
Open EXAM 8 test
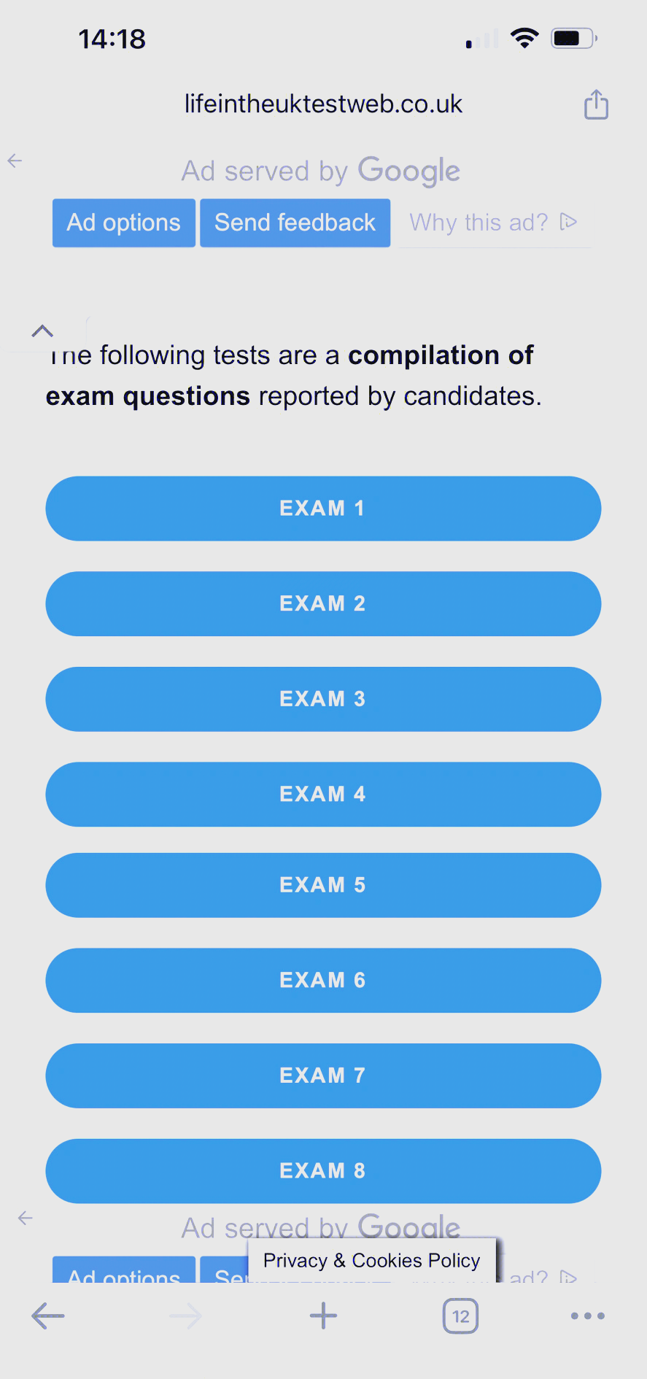click(323, 1171)
